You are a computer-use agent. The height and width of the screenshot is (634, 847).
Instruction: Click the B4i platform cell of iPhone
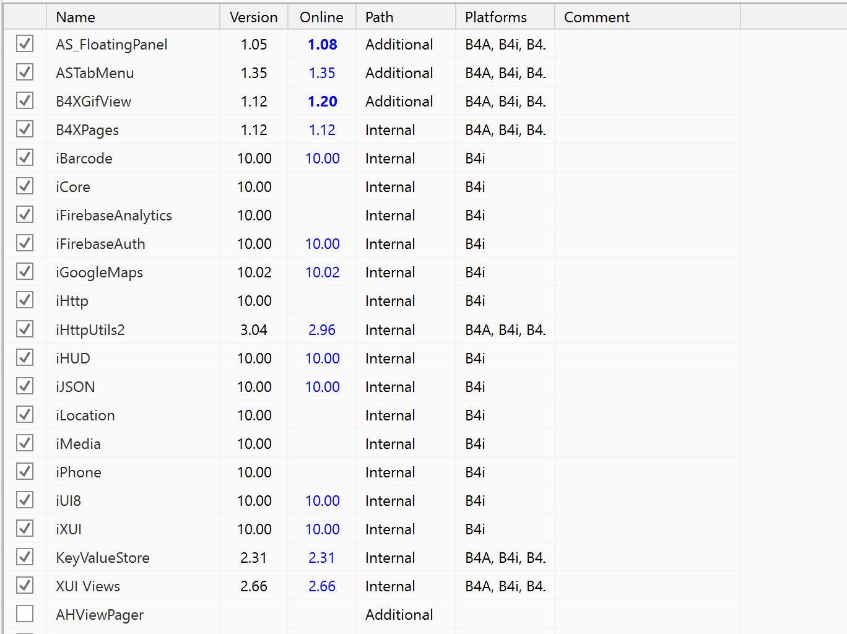[x=475, y=472]
